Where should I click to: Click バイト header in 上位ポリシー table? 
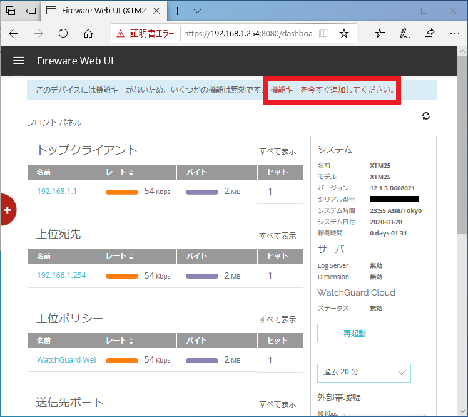[x=217, y=341]
